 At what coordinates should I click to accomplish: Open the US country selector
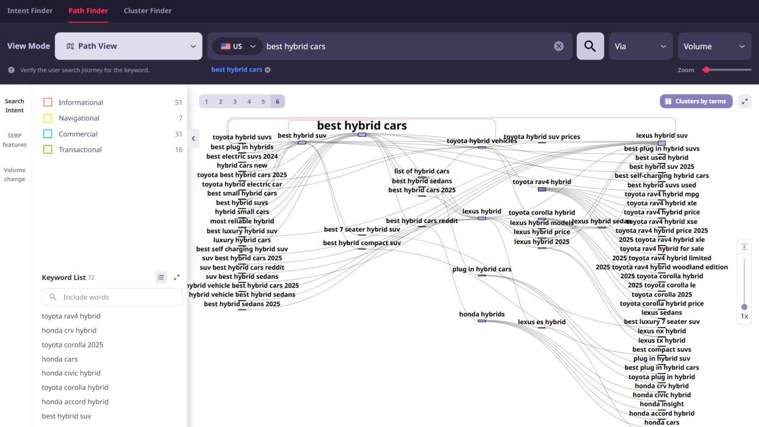click(x=237, y=46)
